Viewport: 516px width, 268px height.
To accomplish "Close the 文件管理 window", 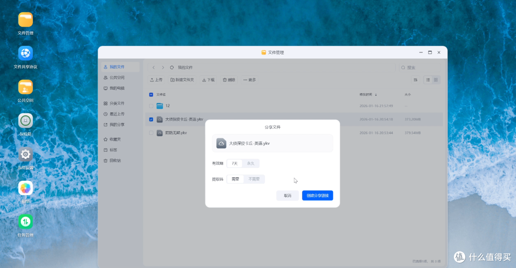I will coord(439,52).
